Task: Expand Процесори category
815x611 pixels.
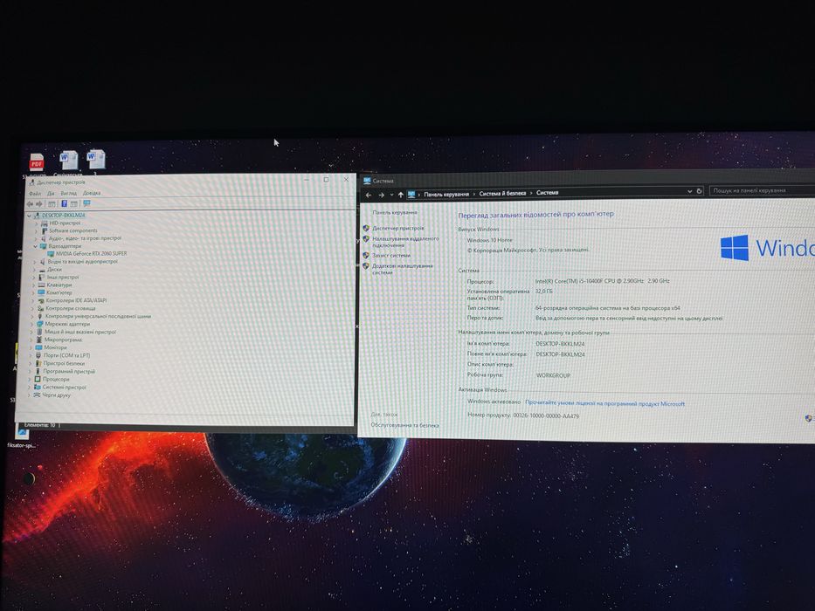Action: point(29,380)
